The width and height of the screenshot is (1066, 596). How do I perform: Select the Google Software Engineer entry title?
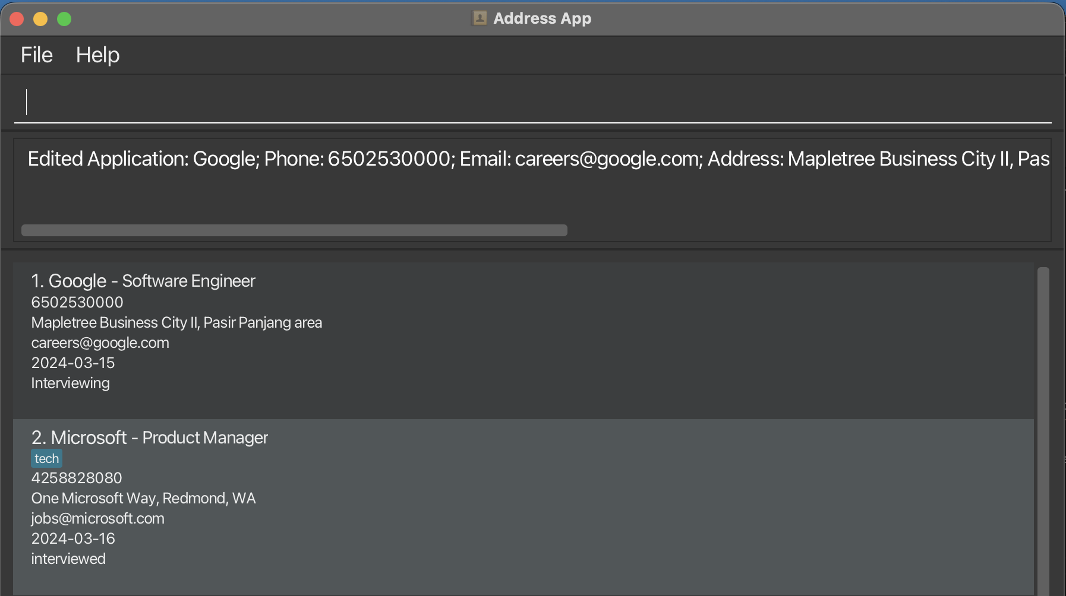[x=143, y=281]
